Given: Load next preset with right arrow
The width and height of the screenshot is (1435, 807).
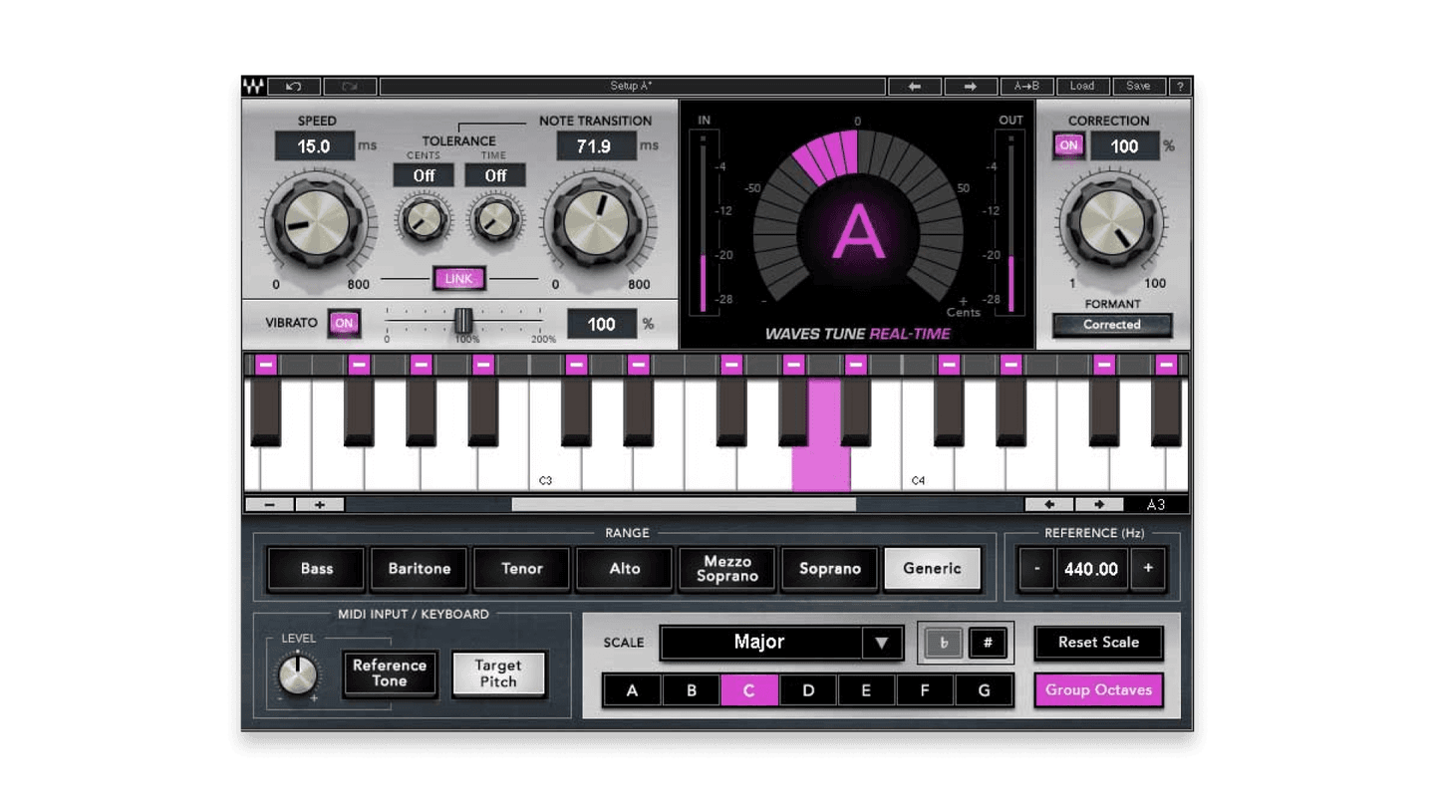Looking at the screenshot, I should click(x=971, y=87).
